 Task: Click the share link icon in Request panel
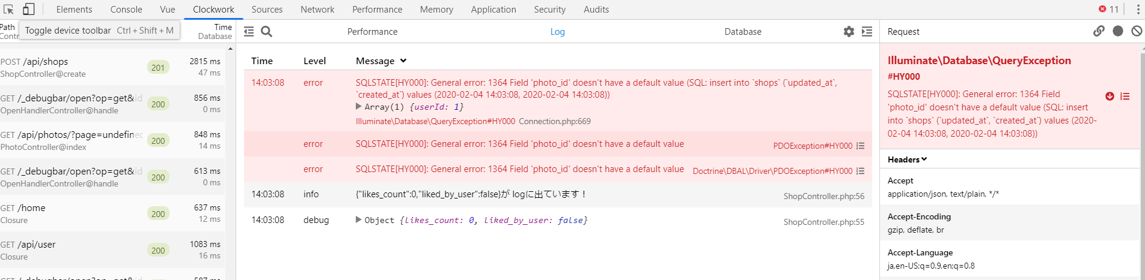click(1099, 31)
